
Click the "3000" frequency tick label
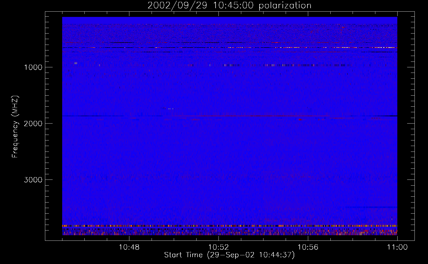tap(33, 180)
